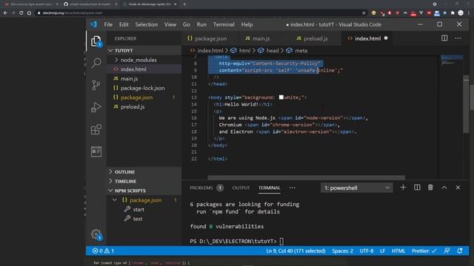Split the terminal panel
This screenshot has width=474, height=266.
417,188
